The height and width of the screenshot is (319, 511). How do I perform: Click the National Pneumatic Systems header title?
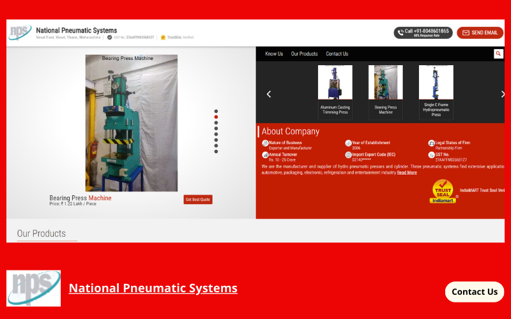tap(76, 30)
